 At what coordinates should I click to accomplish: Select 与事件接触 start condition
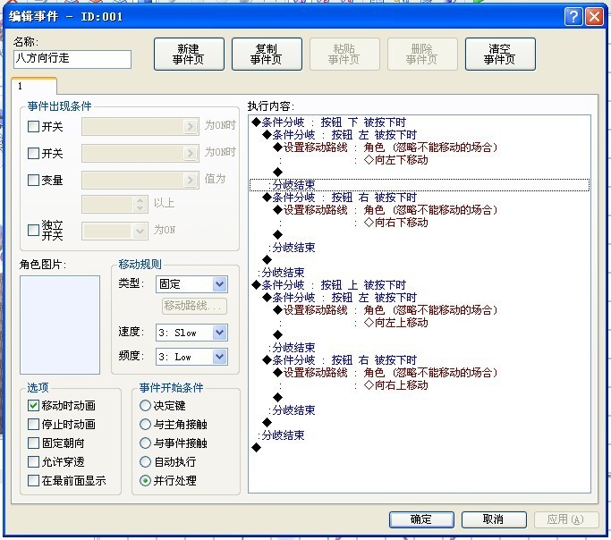145,443
